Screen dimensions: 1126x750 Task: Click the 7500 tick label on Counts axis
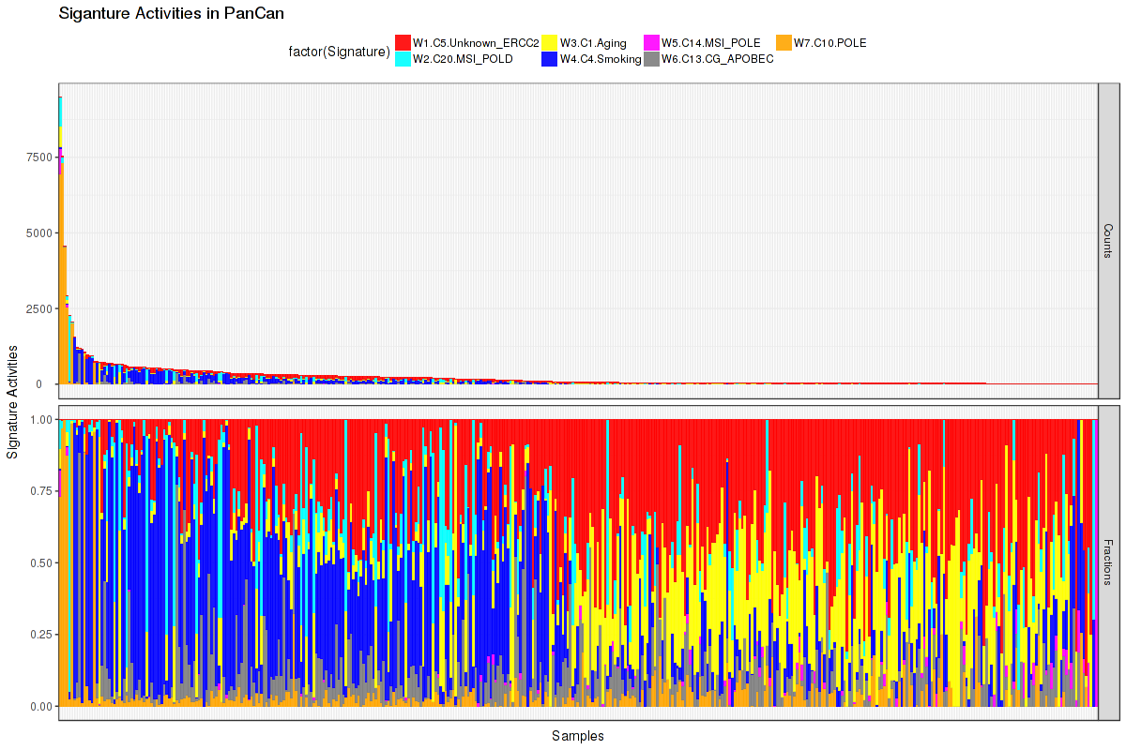[x=38, y=157]
